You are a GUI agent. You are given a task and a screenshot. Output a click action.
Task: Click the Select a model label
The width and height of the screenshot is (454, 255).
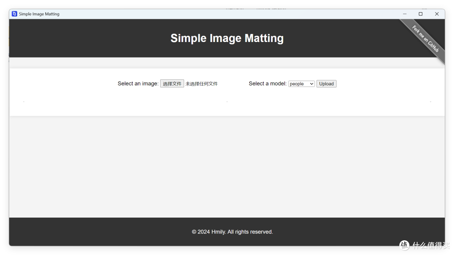tap(267, 84)
